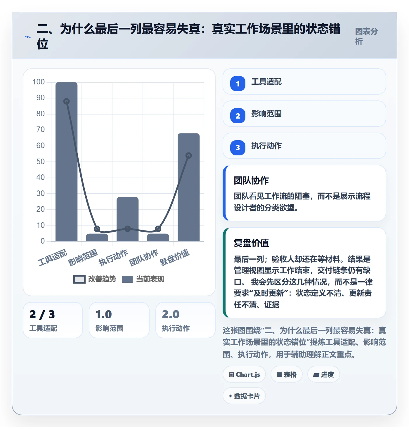Click the "1.0" stat value
This screenshot has width=409, height=427.
click(x=104, y=315)
